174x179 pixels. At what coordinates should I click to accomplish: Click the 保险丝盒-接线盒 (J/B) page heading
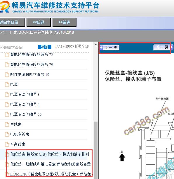click(130, 73)
